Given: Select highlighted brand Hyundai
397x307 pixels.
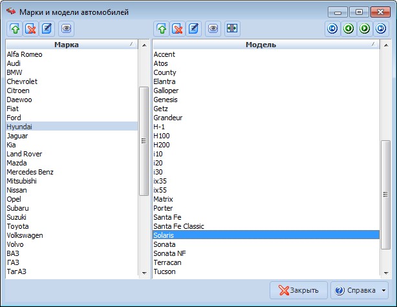Looking at the screenshot, I should (72, 127).
